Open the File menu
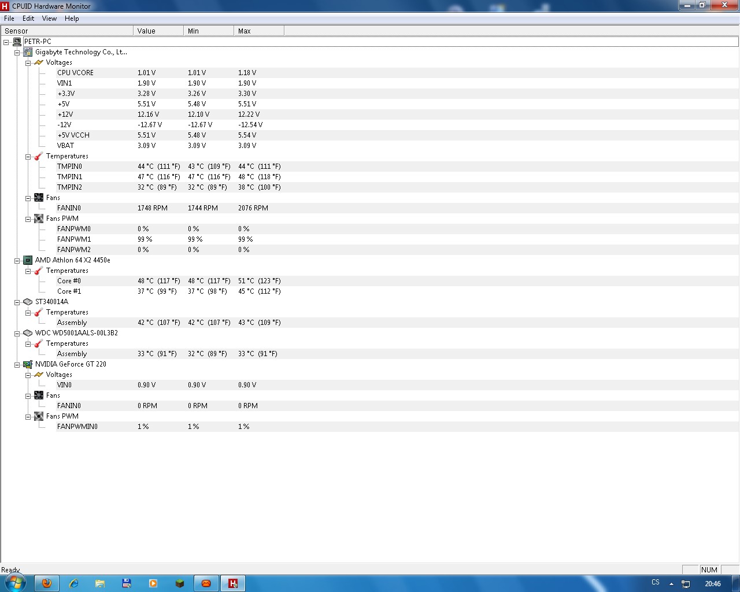The width and height of the screenshot is (740, 592). pos(9,18)
